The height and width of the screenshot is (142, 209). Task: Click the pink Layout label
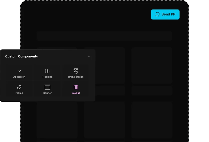tap(76, 93)
